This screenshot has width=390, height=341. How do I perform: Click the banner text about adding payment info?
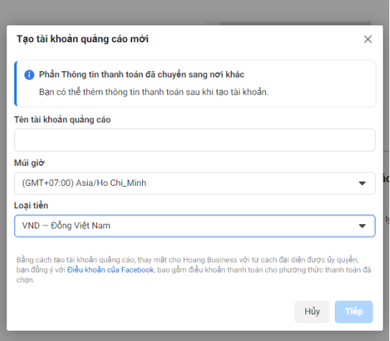[x=154, y=92]
